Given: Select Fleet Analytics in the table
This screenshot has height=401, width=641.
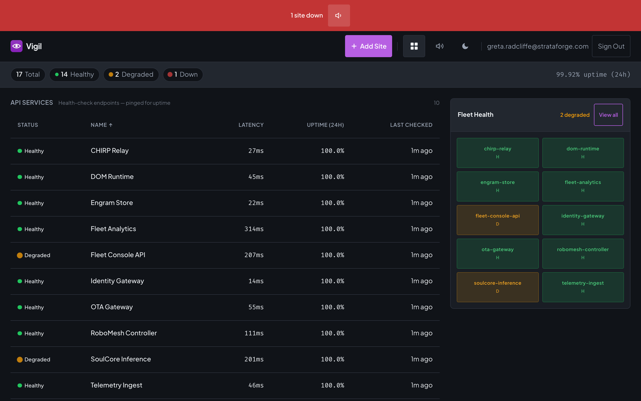Looking at the screenshot, I should [x=113, y=229].
